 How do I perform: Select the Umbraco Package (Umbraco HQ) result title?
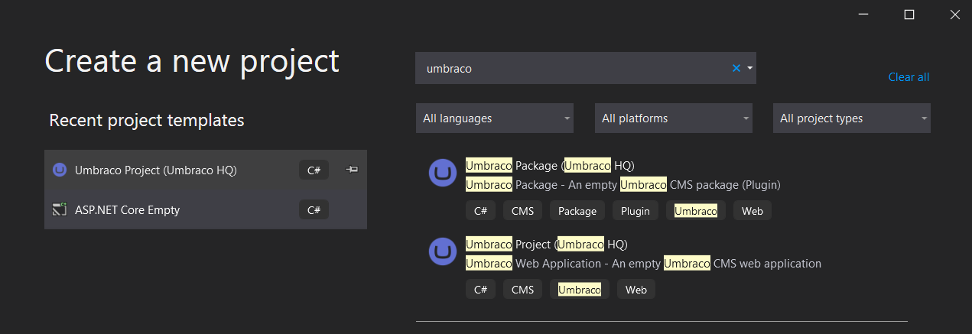pos(550,165)
